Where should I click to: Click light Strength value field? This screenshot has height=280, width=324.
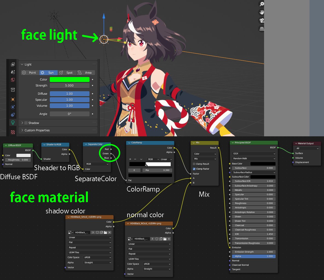pos(70,86)
